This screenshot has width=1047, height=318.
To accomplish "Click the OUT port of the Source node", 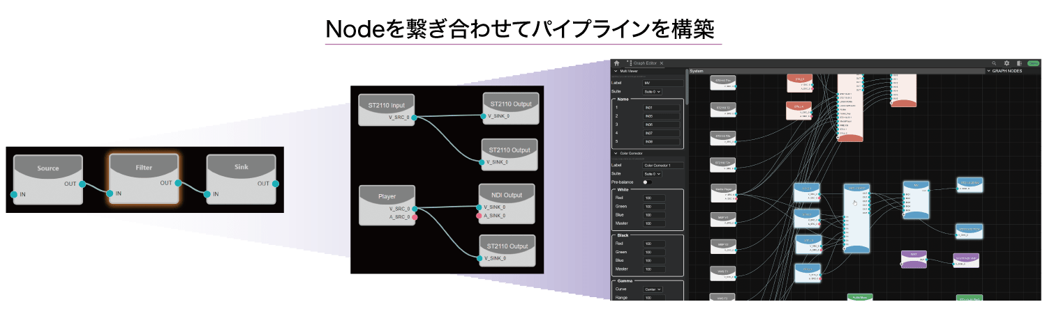I will [82, 184].
